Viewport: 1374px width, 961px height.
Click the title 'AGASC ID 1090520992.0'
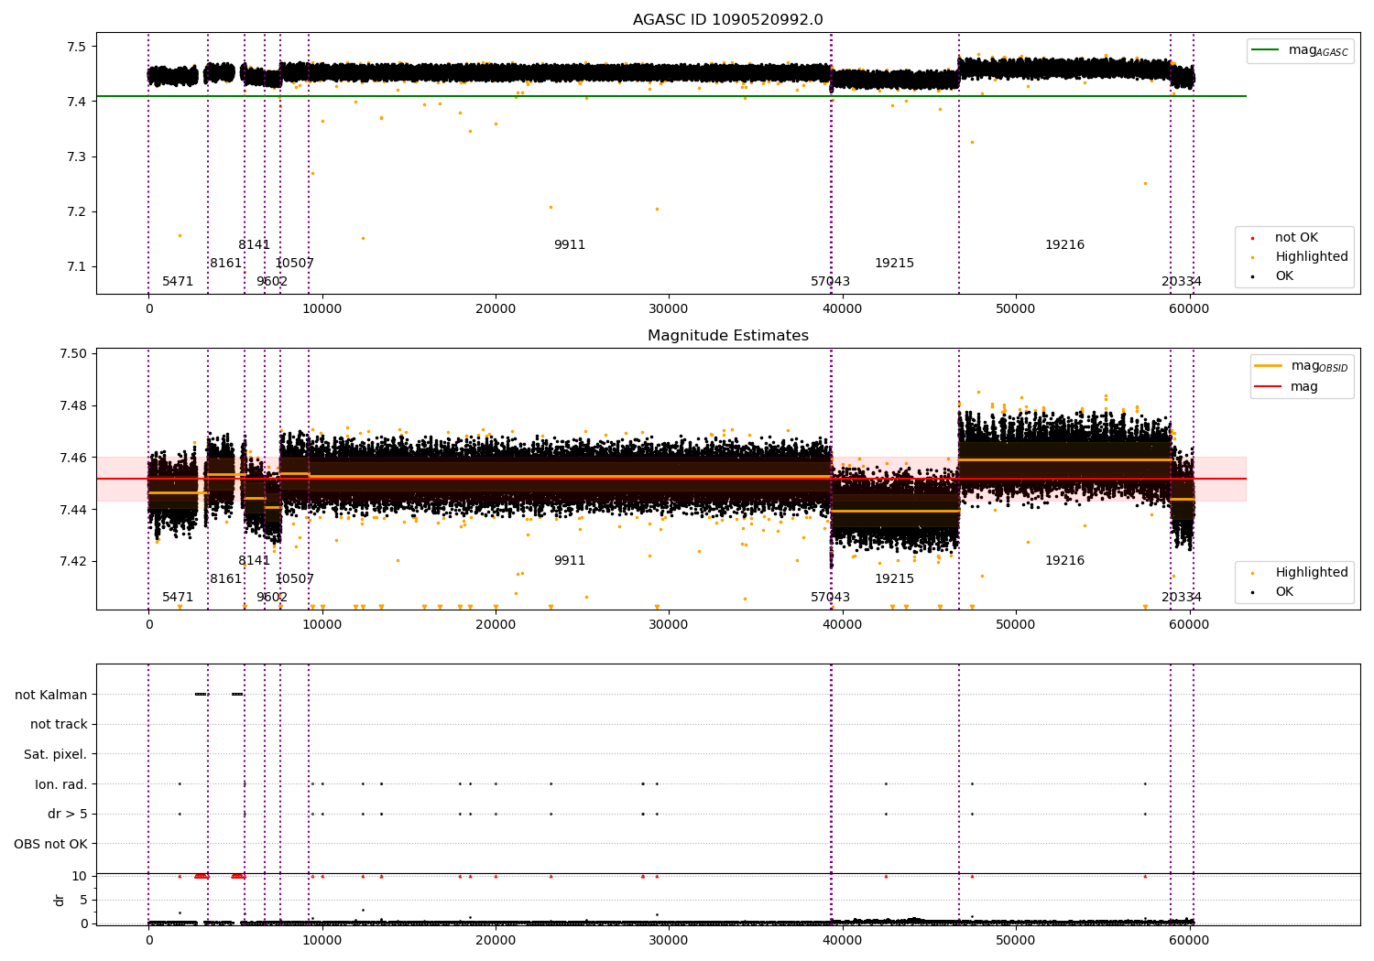point(727,20)
